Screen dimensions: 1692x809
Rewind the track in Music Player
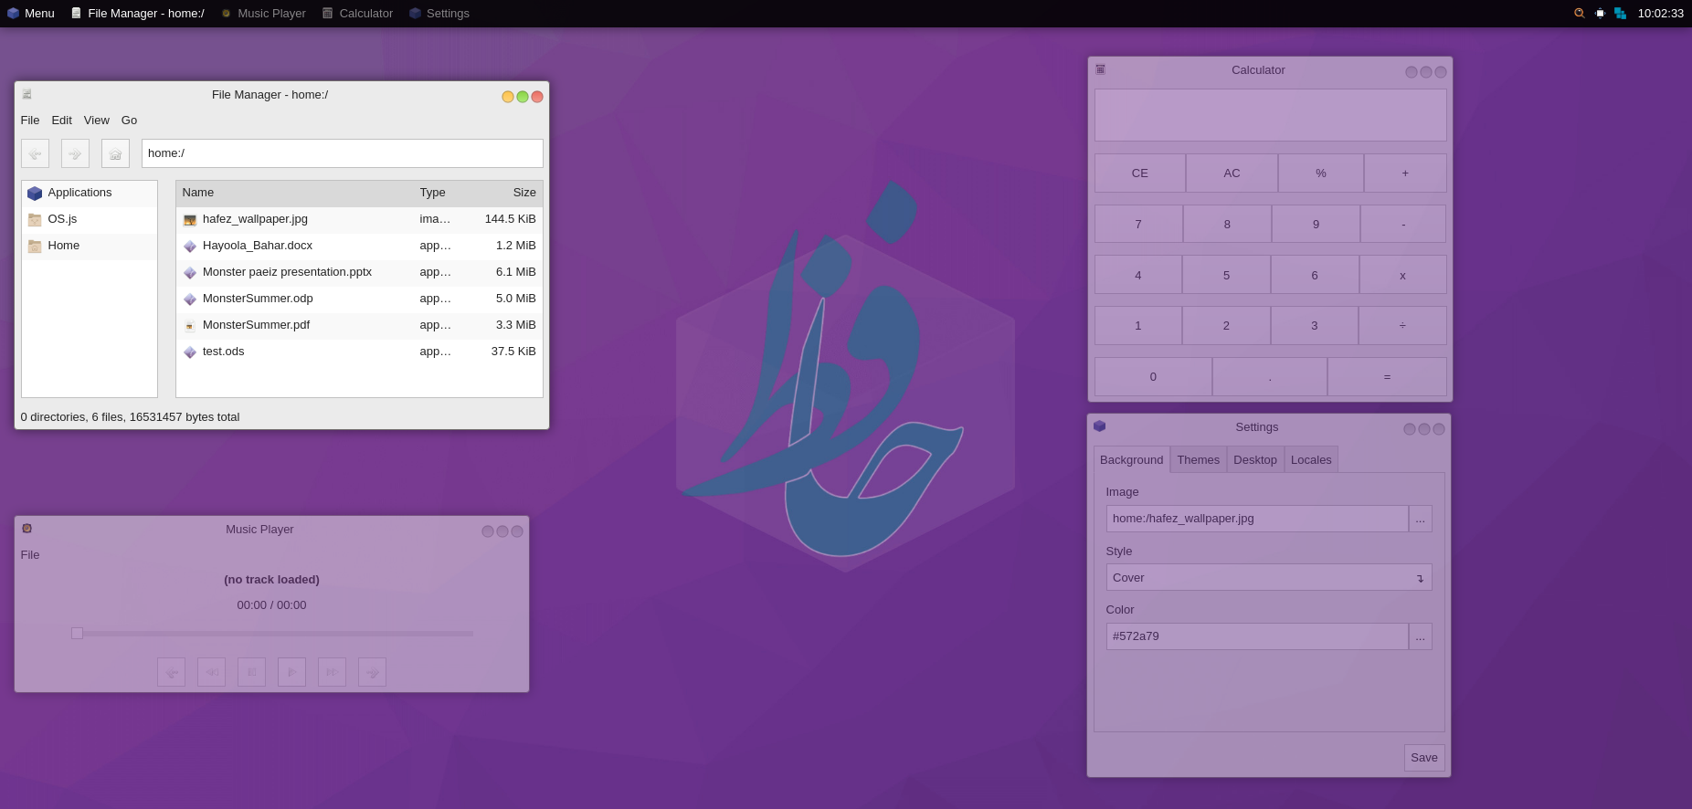coord(211,672)
